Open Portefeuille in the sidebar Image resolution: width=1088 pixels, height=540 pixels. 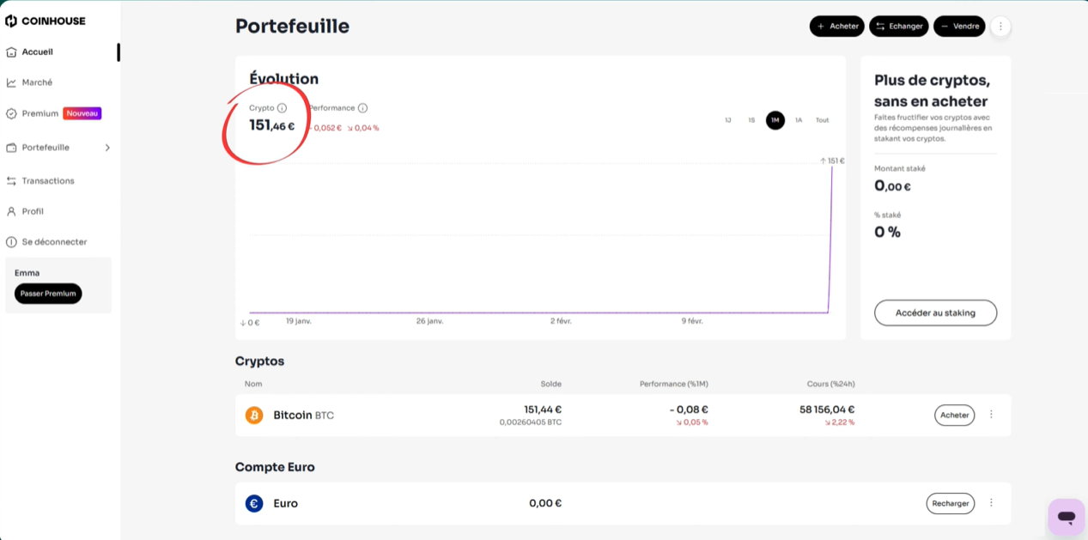click(x=46, y=148)
